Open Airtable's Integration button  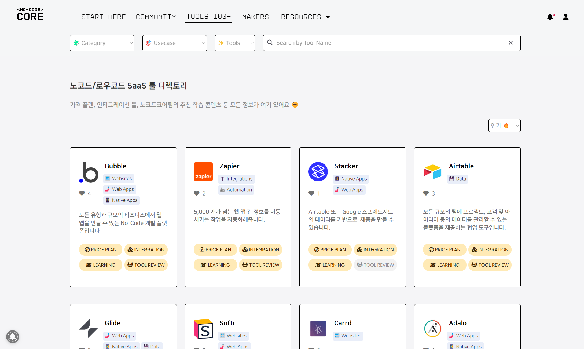click(490, 249)
